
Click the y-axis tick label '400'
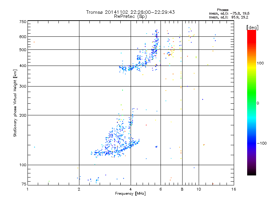pyautogui.click(x=23, y=66)
